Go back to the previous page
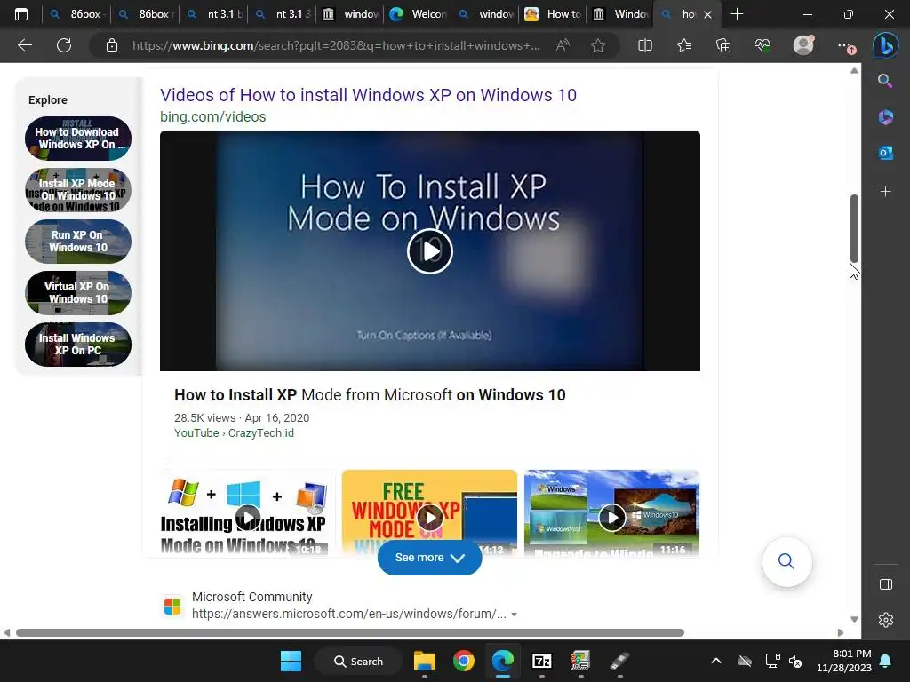 pos(25,45)
